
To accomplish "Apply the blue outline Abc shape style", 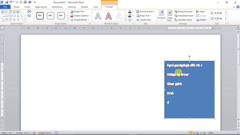I will click(51, 16).
